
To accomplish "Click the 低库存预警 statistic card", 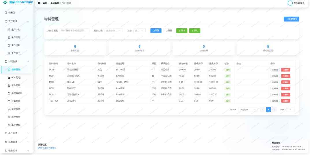I will coord(268,48).
